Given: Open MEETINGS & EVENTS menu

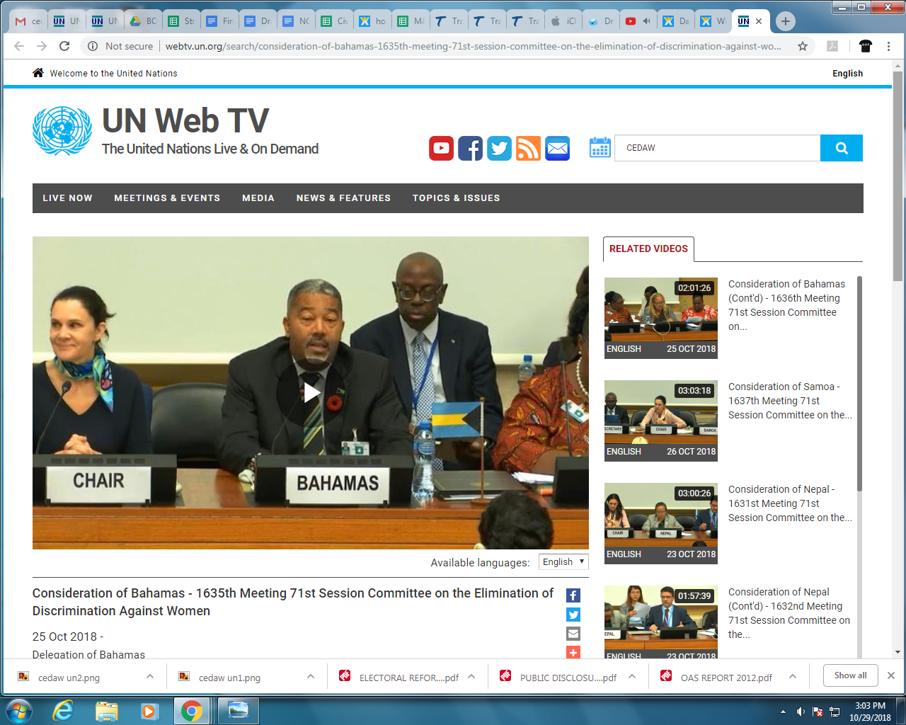Looking at the screenshot, I should [167, 198].
